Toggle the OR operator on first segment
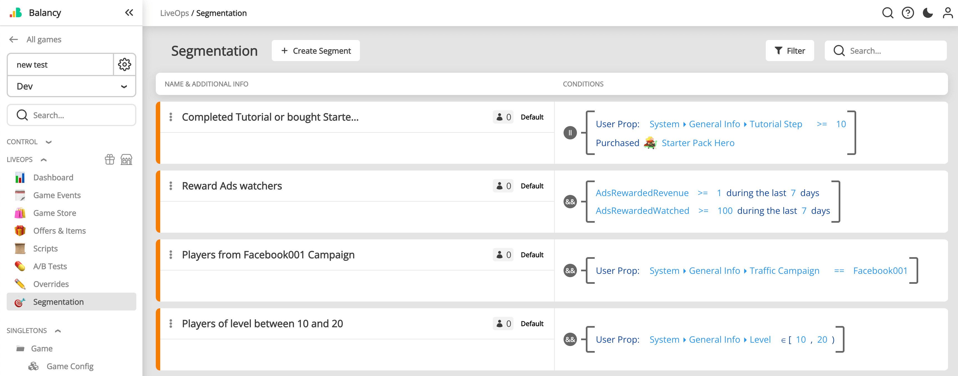 point(570,133)
